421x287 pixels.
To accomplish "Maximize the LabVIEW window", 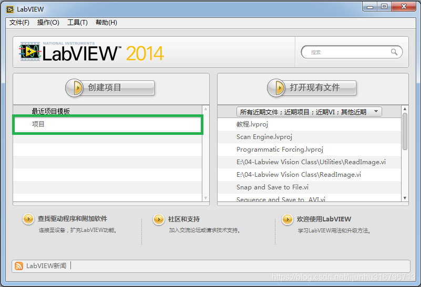I will [384, 7].
